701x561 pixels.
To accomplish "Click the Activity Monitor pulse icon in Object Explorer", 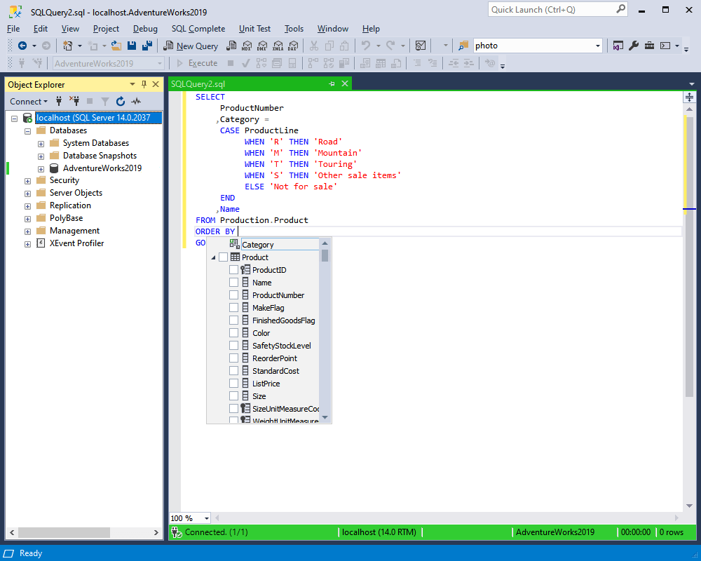I will (x=136, y=102).
